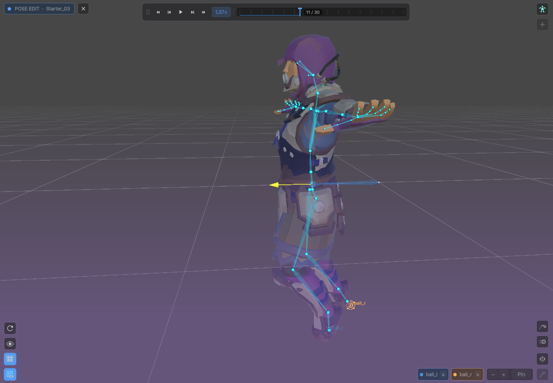Jump to the last frame

204,12
